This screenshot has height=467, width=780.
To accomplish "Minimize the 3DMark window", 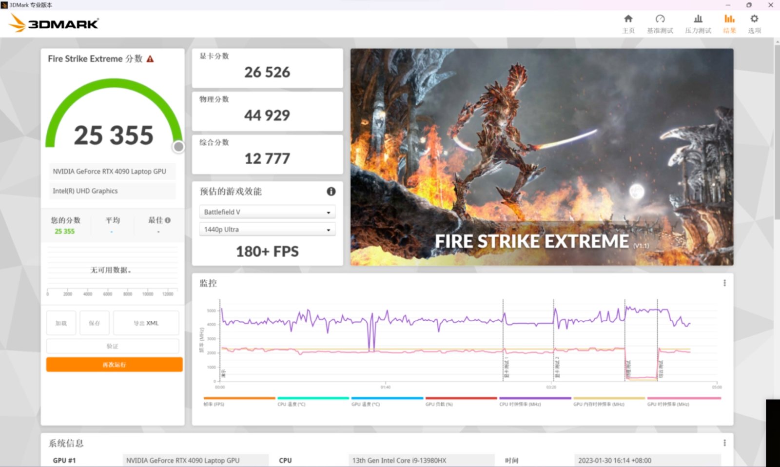I will [728, 5].
